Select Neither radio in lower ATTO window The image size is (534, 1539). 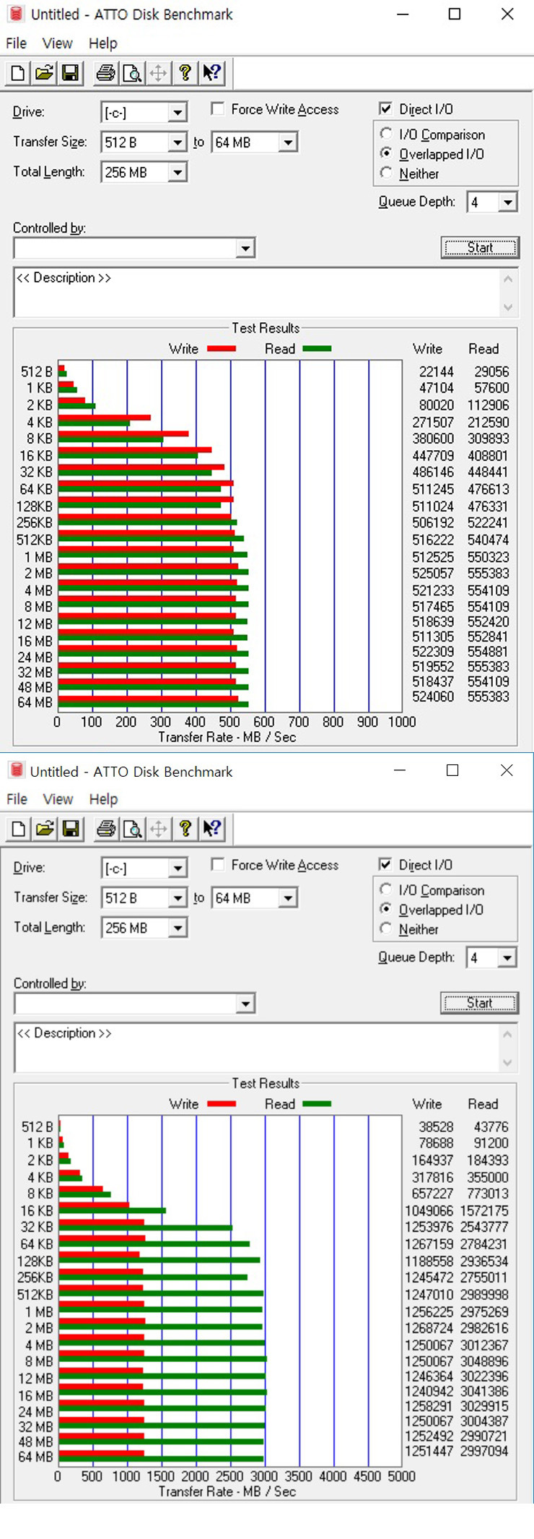pyautogui.click(x=386, y=928)
